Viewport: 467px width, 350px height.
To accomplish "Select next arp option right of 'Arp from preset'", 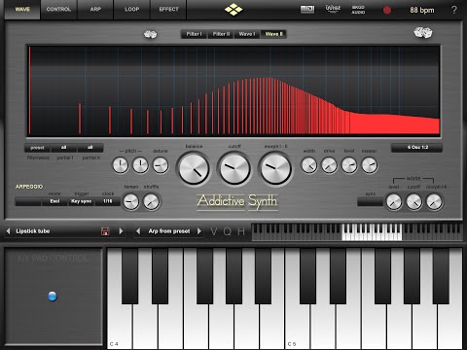I will pyautogui.click(x=199, y=231).
